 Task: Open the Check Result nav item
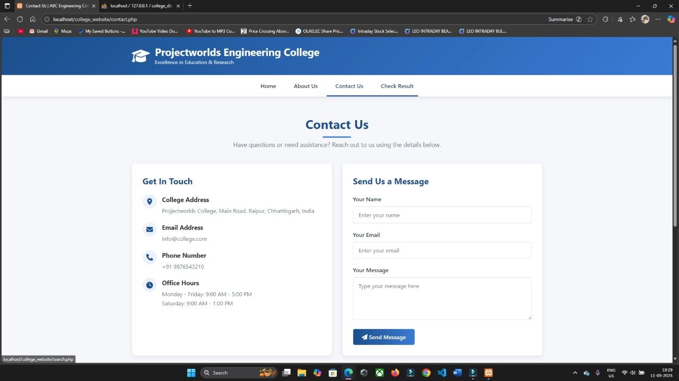click(397, 86)
